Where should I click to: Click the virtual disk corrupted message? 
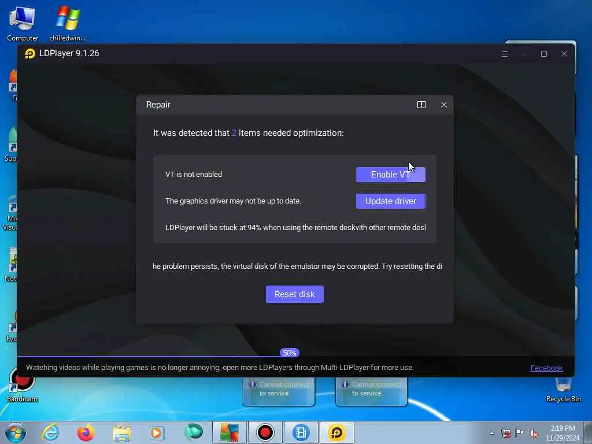(298, 266)
